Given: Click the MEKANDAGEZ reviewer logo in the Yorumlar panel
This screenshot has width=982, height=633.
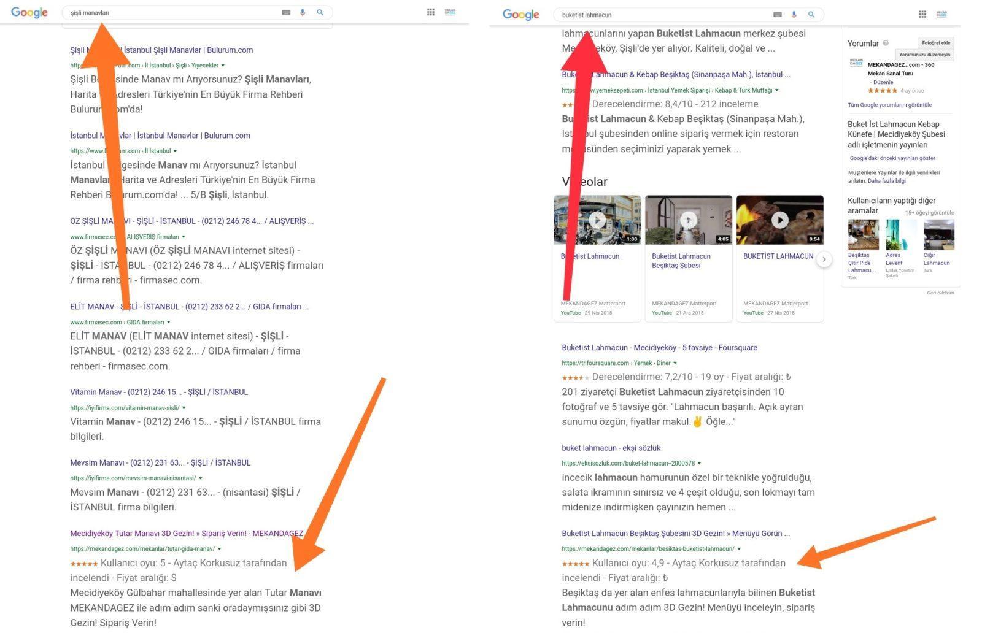Looking at the screenshot, I should tap(856, 64).
